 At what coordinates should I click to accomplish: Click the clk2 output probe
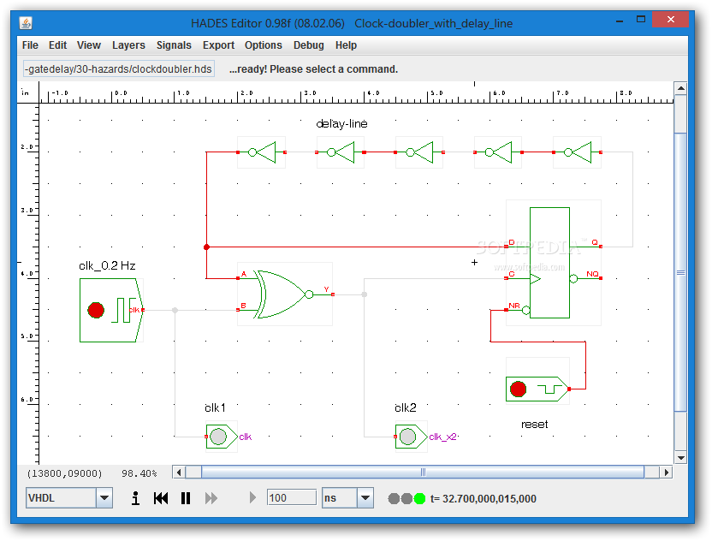tap(411, 437)
